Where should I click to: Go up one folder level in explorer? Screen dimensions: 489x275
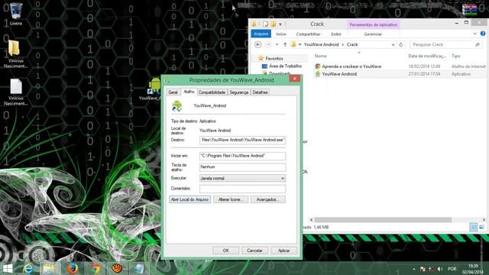point(285,44)
